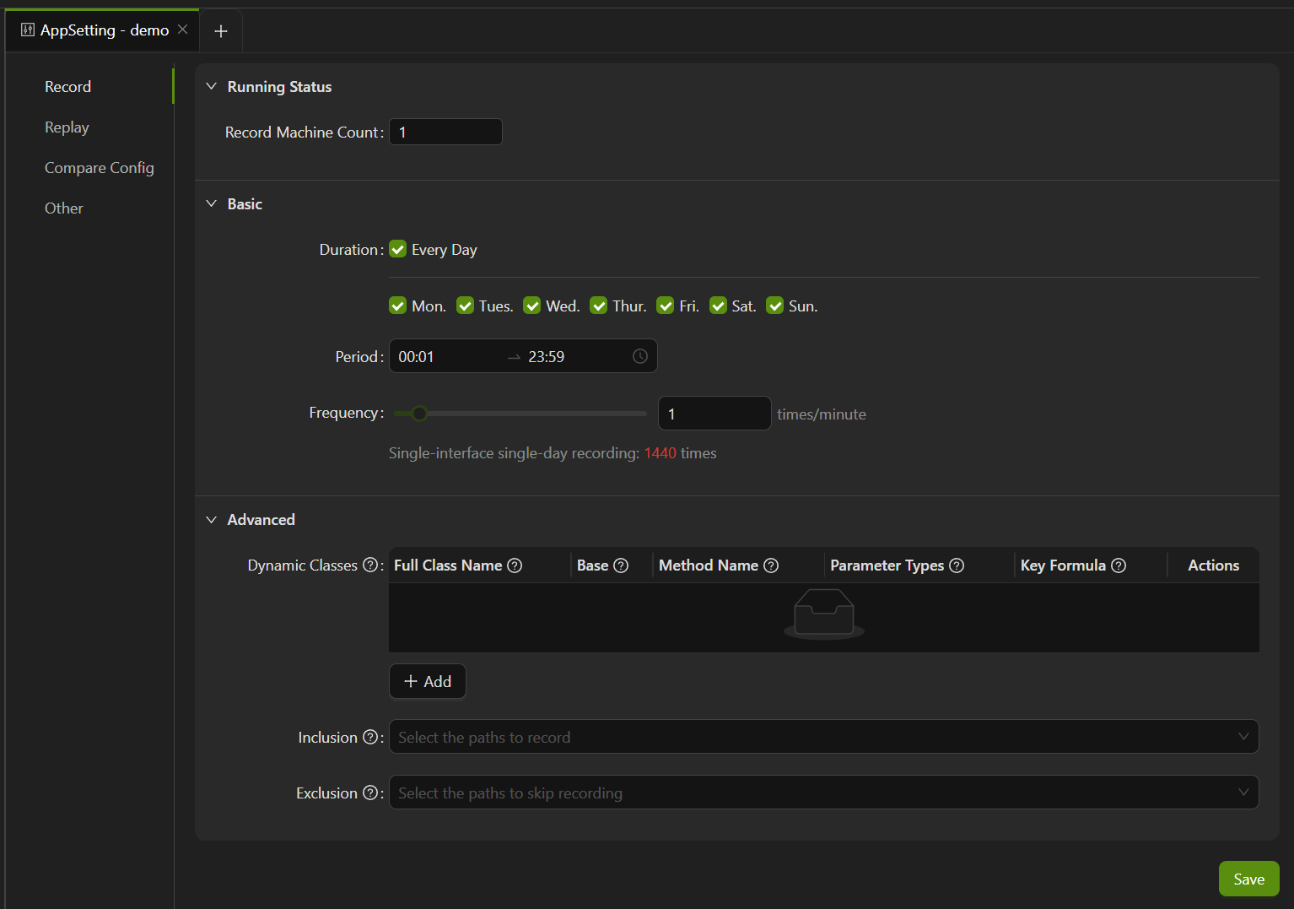Open a new tab with plus icon
The image size is (1294, 909).
click(221, 31)
